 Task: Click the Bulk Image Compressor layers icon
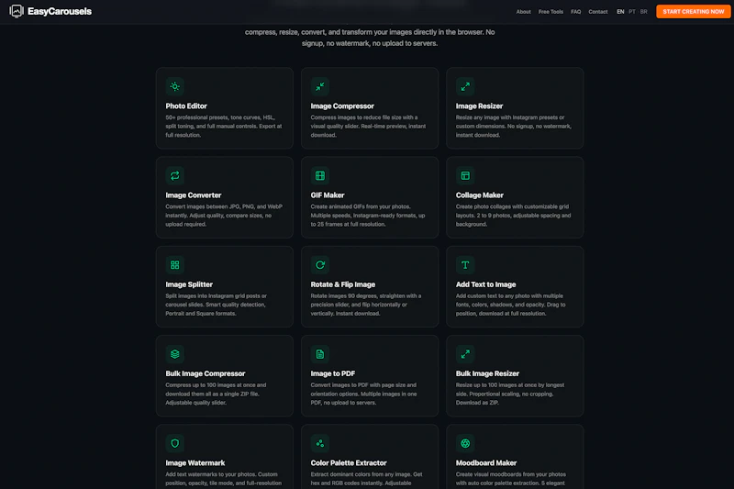click(x=174, y=354)
